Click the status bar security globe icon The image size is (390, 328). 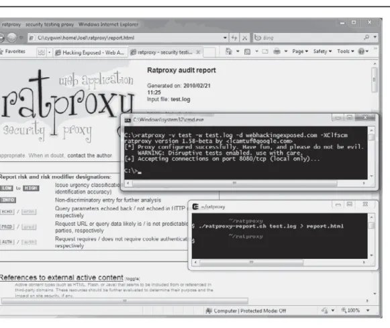(324, 311)
